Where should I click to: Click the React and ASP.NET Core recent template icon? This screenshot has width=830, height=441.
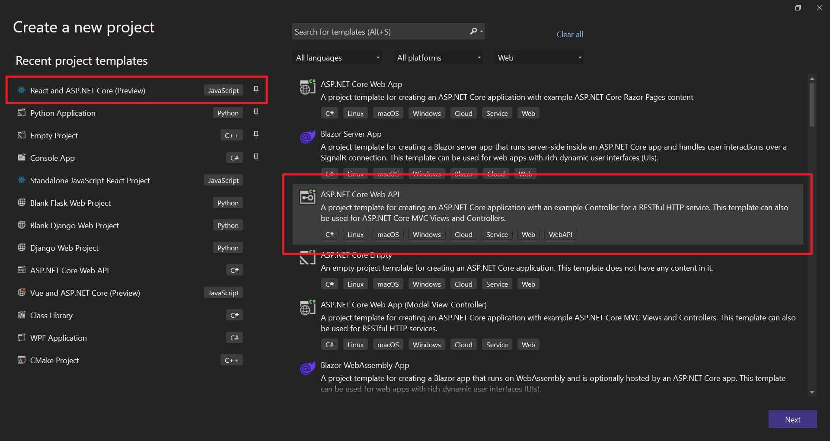pyautogui.click(x=21, y=90)
